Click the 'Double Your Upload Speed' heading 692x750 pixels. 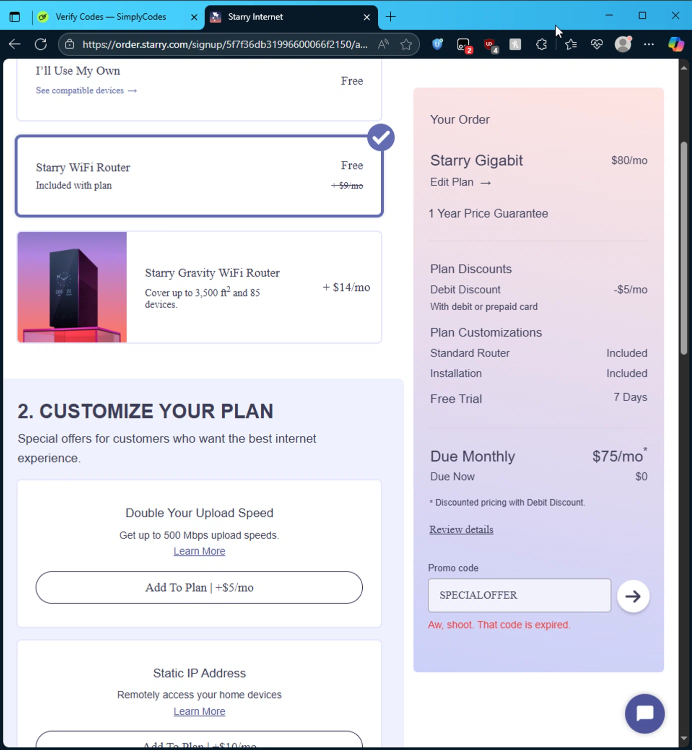[x=199, y=513]
